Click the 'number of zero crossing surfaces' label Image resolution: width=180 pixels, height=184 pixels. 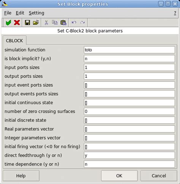40,112
